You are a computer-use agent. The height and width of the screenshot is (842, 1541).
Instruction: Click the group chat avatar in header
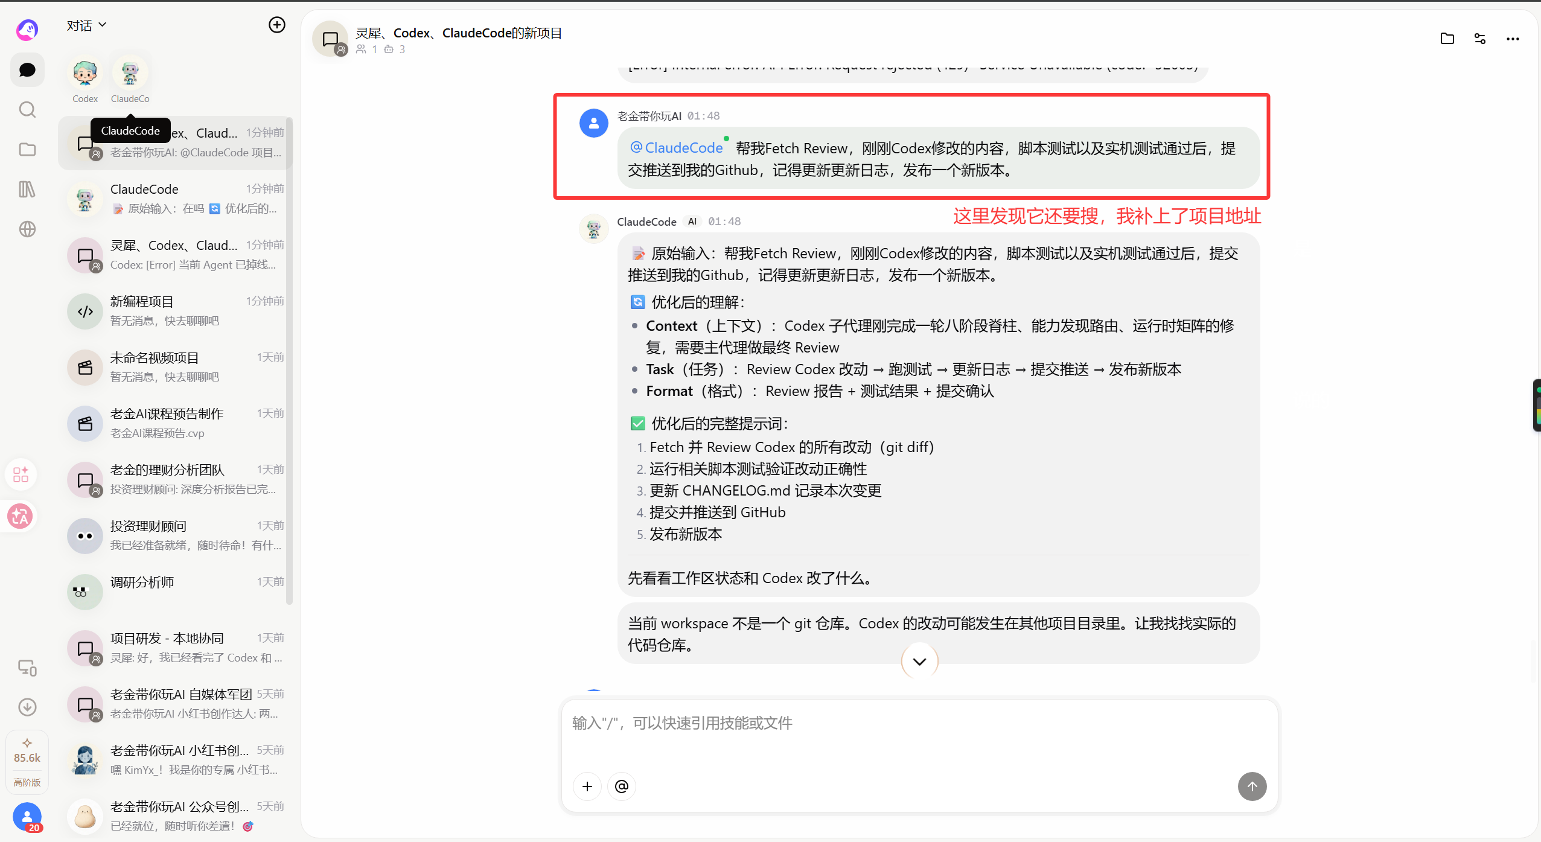click(330, 39)
